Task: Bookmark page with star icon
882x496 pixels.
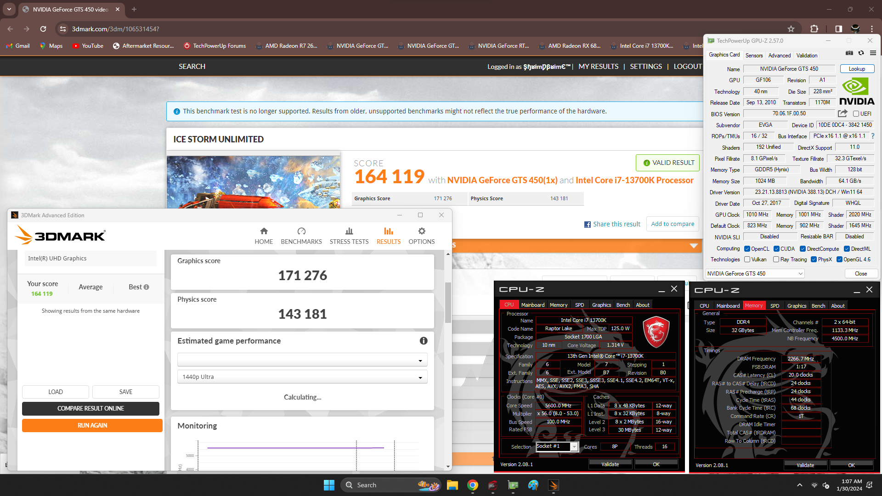Action: click(x=791, y=29)
